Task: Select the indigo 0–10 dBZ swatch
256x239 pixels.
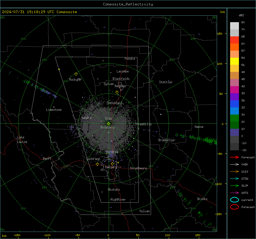Action: tap(234, 132)
